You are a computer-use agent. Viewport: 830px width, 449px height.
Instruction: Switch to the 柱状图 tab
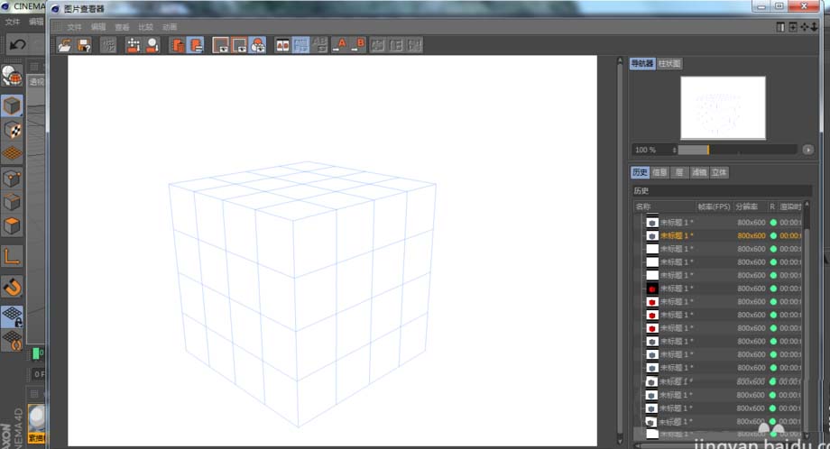click(669, 64)
